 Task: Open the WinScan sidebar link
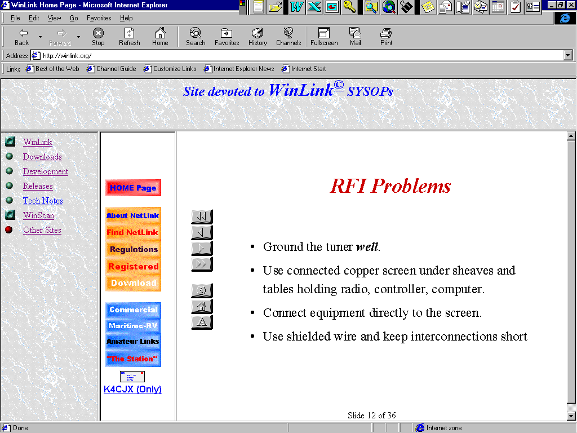(x=39, y=215)
